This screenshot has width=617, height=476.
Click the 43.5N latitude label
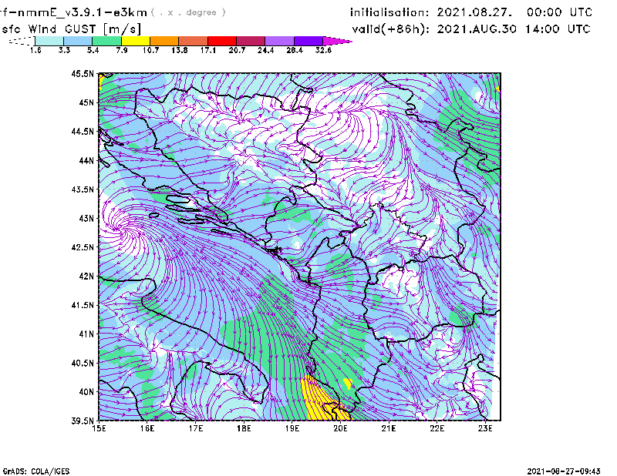(x=83, y=189)
